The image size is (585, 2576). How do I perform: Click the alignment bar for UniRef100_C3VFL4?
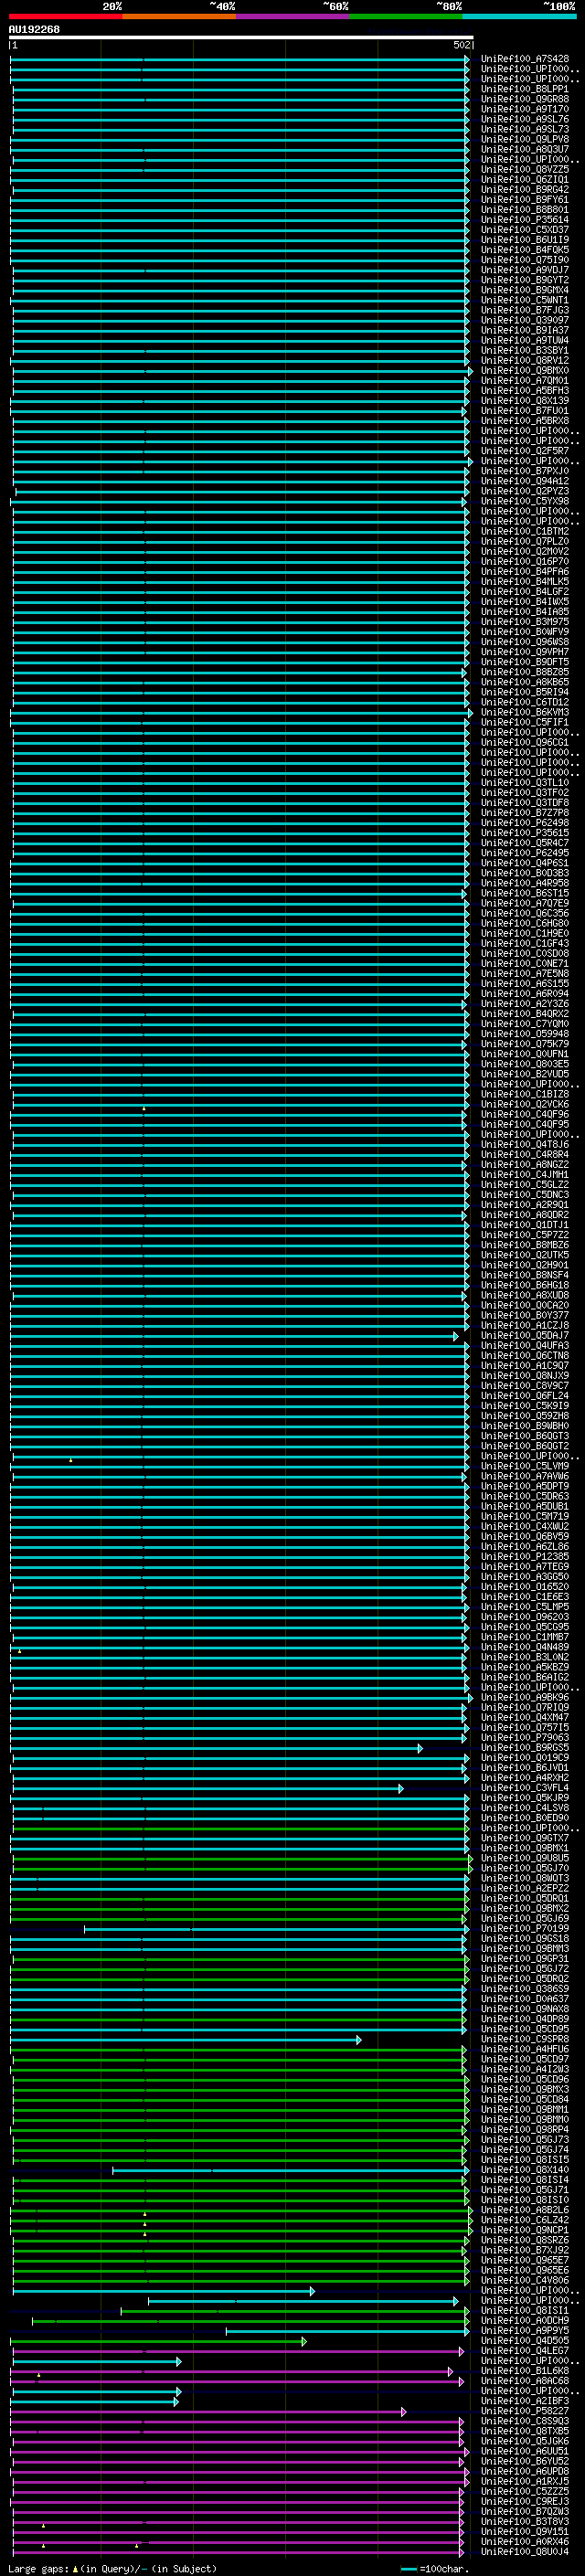coord(207,1789)
